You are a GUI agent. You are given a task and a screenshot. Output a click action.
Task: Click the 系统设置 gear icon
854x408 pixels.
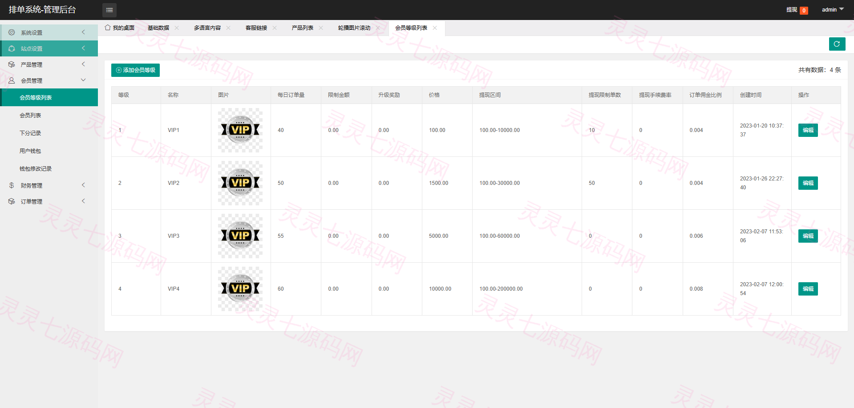click(12, 32)
